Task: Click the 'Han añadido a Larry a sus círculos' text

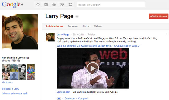Action: point(16,59)
